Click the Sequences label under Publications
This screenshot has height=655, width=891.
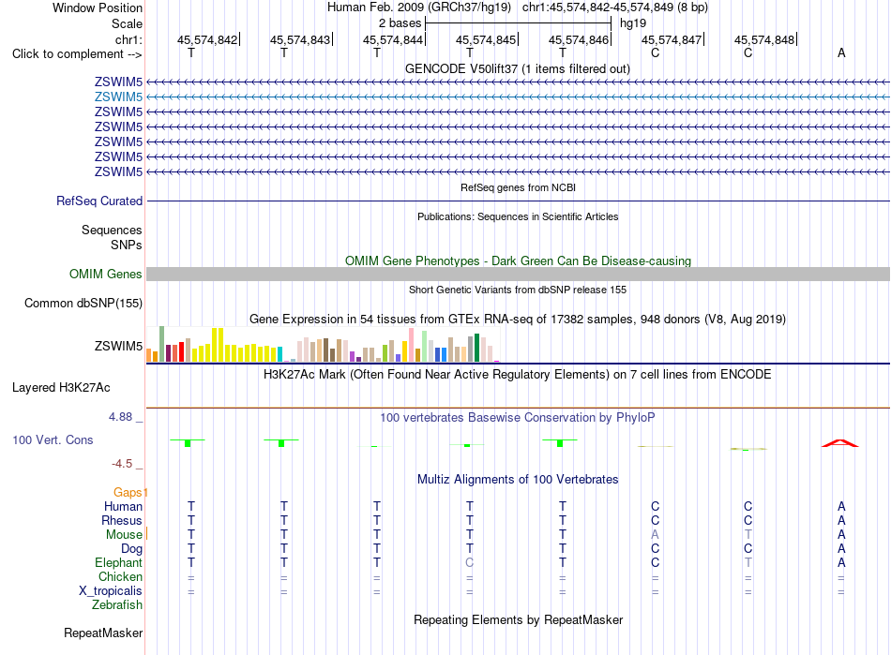[x=112, y=230]
